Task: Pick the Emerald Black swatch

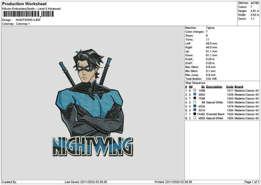Action: [194, 114]
